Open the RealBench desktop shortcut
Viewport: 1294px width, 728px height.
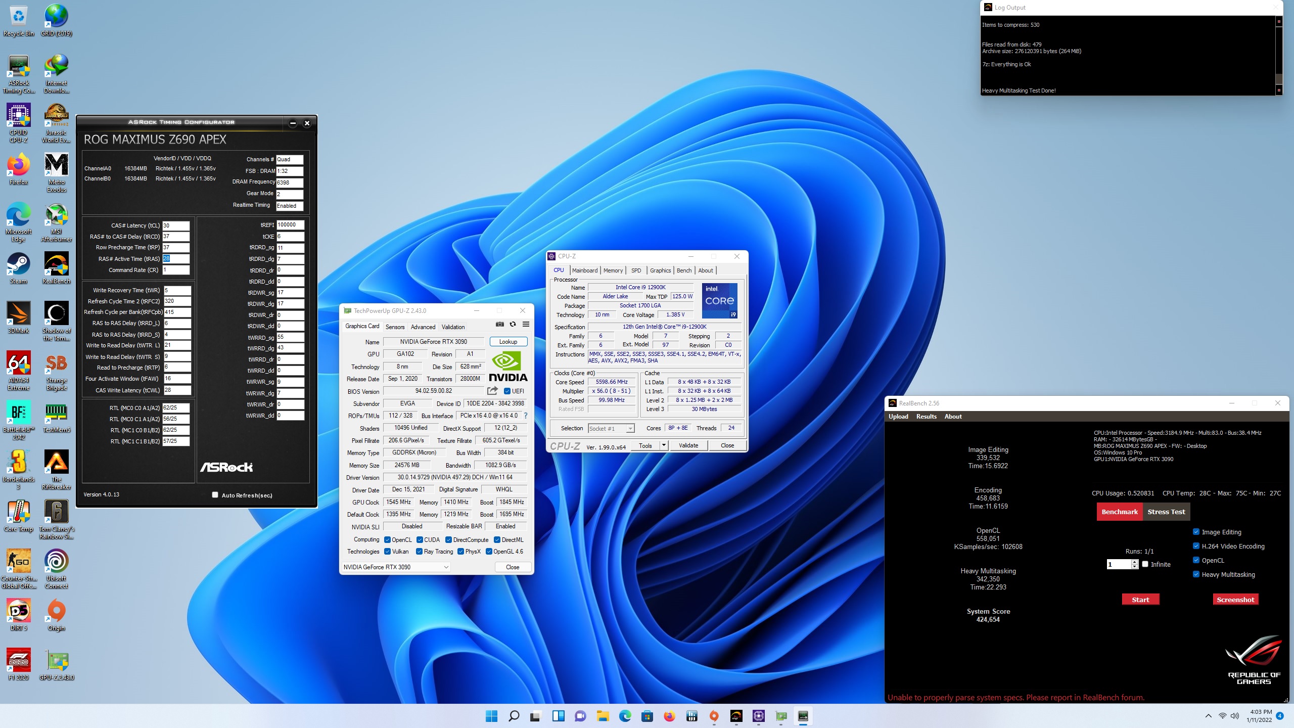56,268
